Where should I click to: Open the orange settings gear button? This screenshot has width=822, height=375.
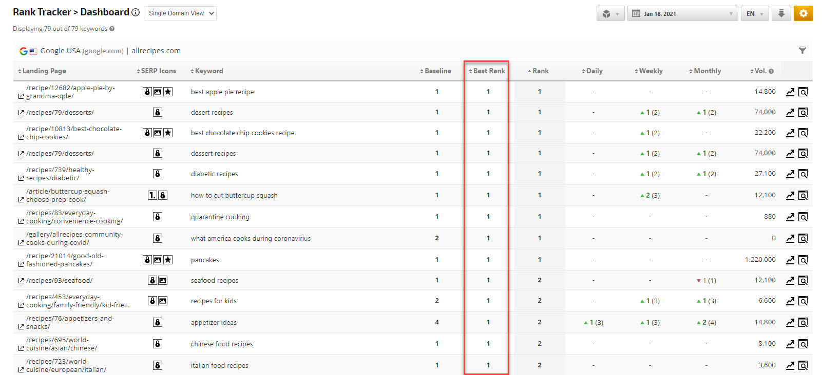point(803,13)
